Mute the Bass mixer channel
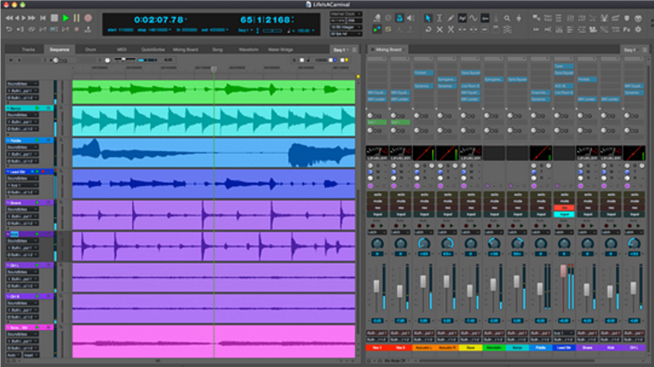Screen dimensions: 654x367 coord(471,201)
